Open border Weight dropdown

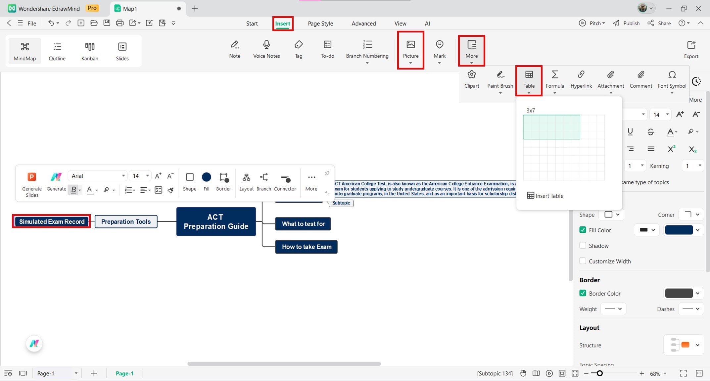613,309
